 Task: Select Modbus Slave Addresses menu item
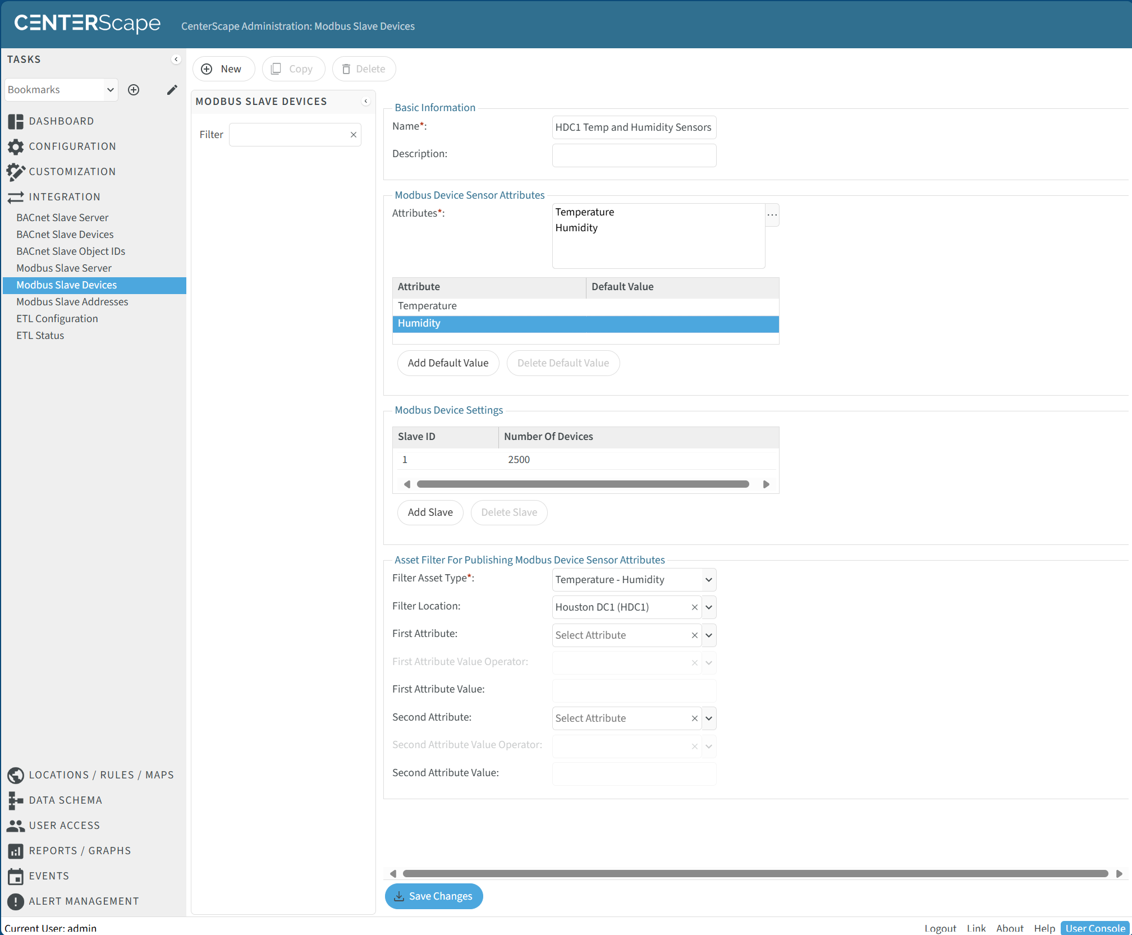pos(72,302)
